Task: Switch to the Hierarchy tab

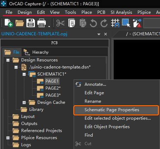Action: tap(36, 52)
